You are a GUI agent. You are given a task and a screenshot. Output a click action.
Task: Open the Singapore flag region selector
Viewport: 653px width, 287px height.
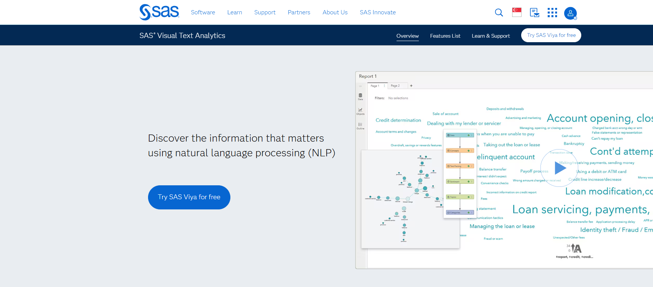point(517,12)
